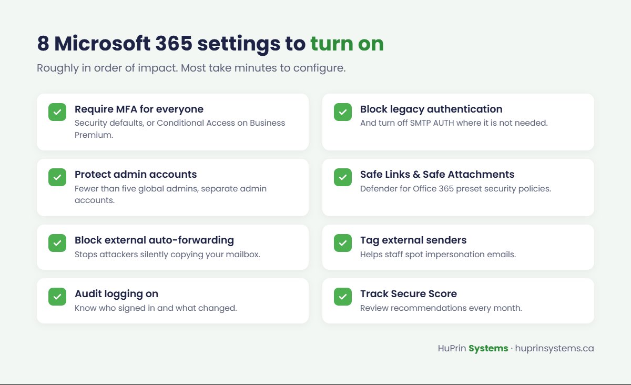This screenshot has width=631, height=385.
Task: Click the green checkmark beside Protect admin accounts
Action: pyautogui.click(x=57, y=177)
